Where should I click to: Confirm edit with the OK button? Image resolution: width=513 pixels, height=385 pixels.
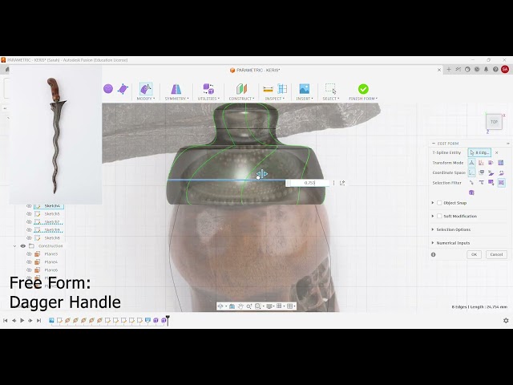tap(474, 254)
